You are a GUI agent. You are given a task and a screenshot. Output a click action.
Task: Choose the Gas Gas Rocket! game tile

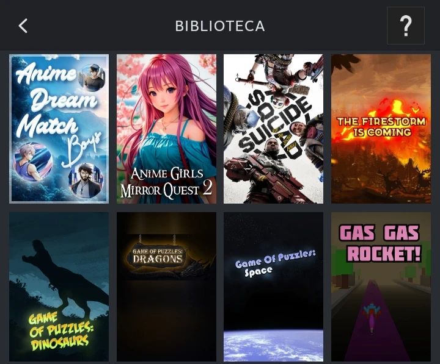tap(381, 287)
